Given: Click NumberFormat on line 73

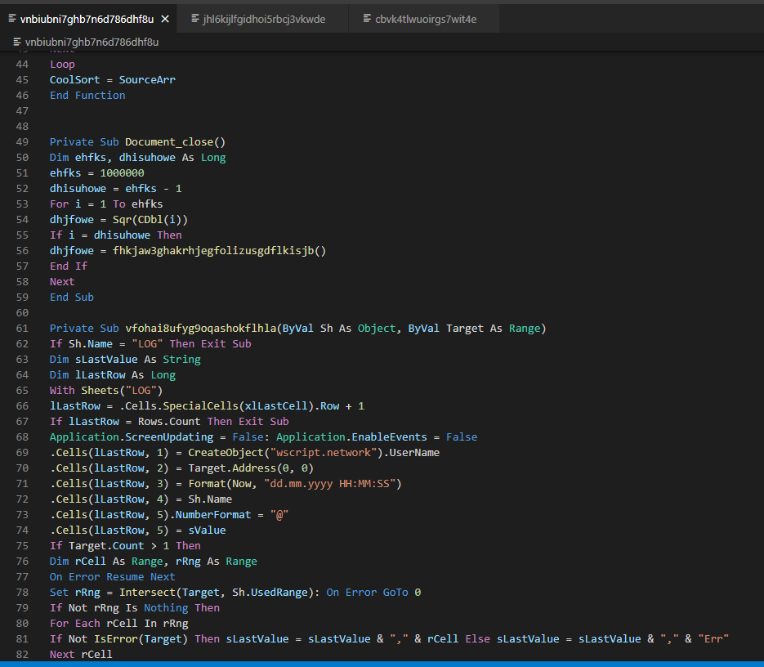Looking at the screenshot, I should tap(213, 515).
